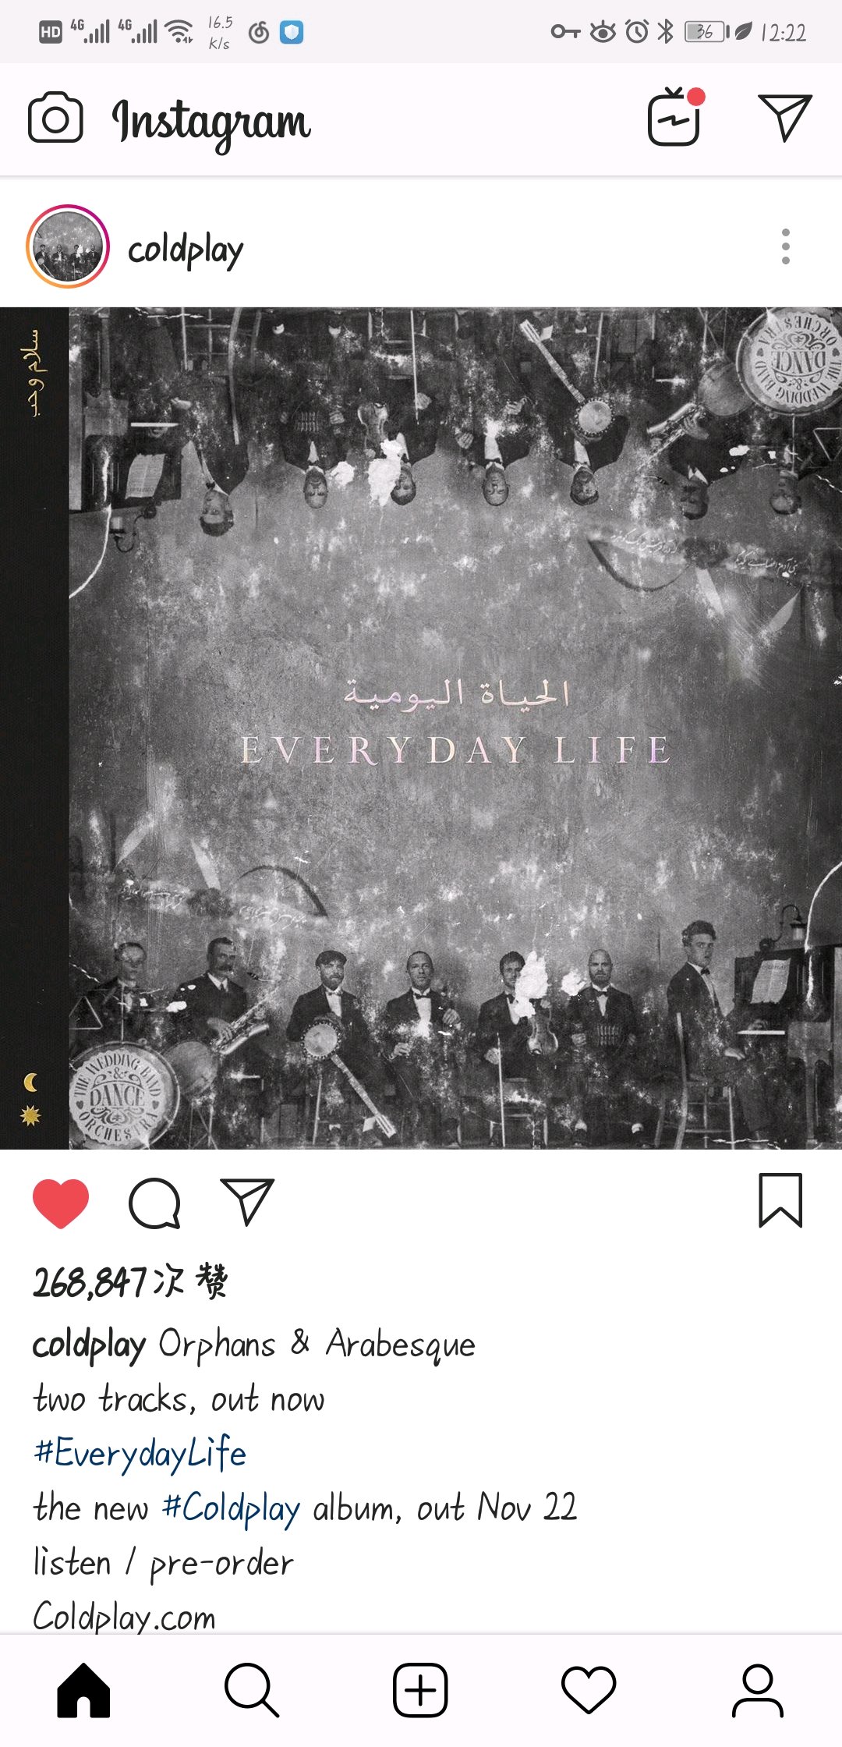Expand the three-dot post options menu

pyautogui.click(x=785, y=246)
